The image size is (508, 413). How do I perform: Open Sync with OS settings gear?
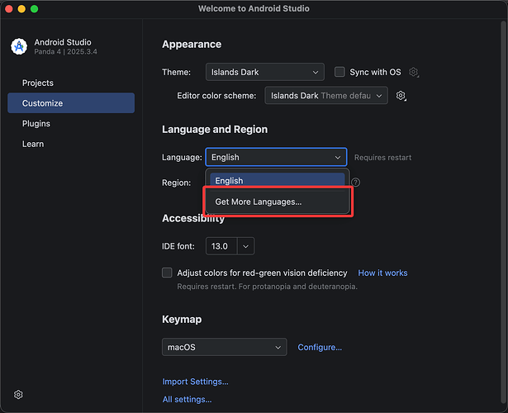tap(413, 72)
